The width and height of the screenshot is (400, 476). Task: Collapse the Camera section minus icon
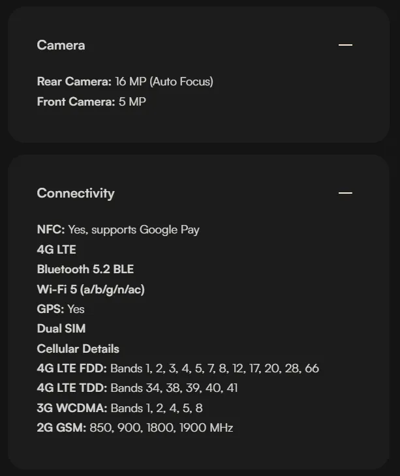[x=345, y=45]
